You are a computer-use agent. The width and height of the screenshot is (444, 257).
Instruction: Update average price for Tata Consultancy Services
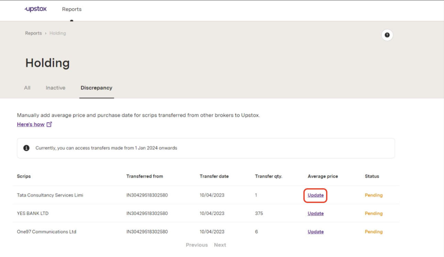315,195
